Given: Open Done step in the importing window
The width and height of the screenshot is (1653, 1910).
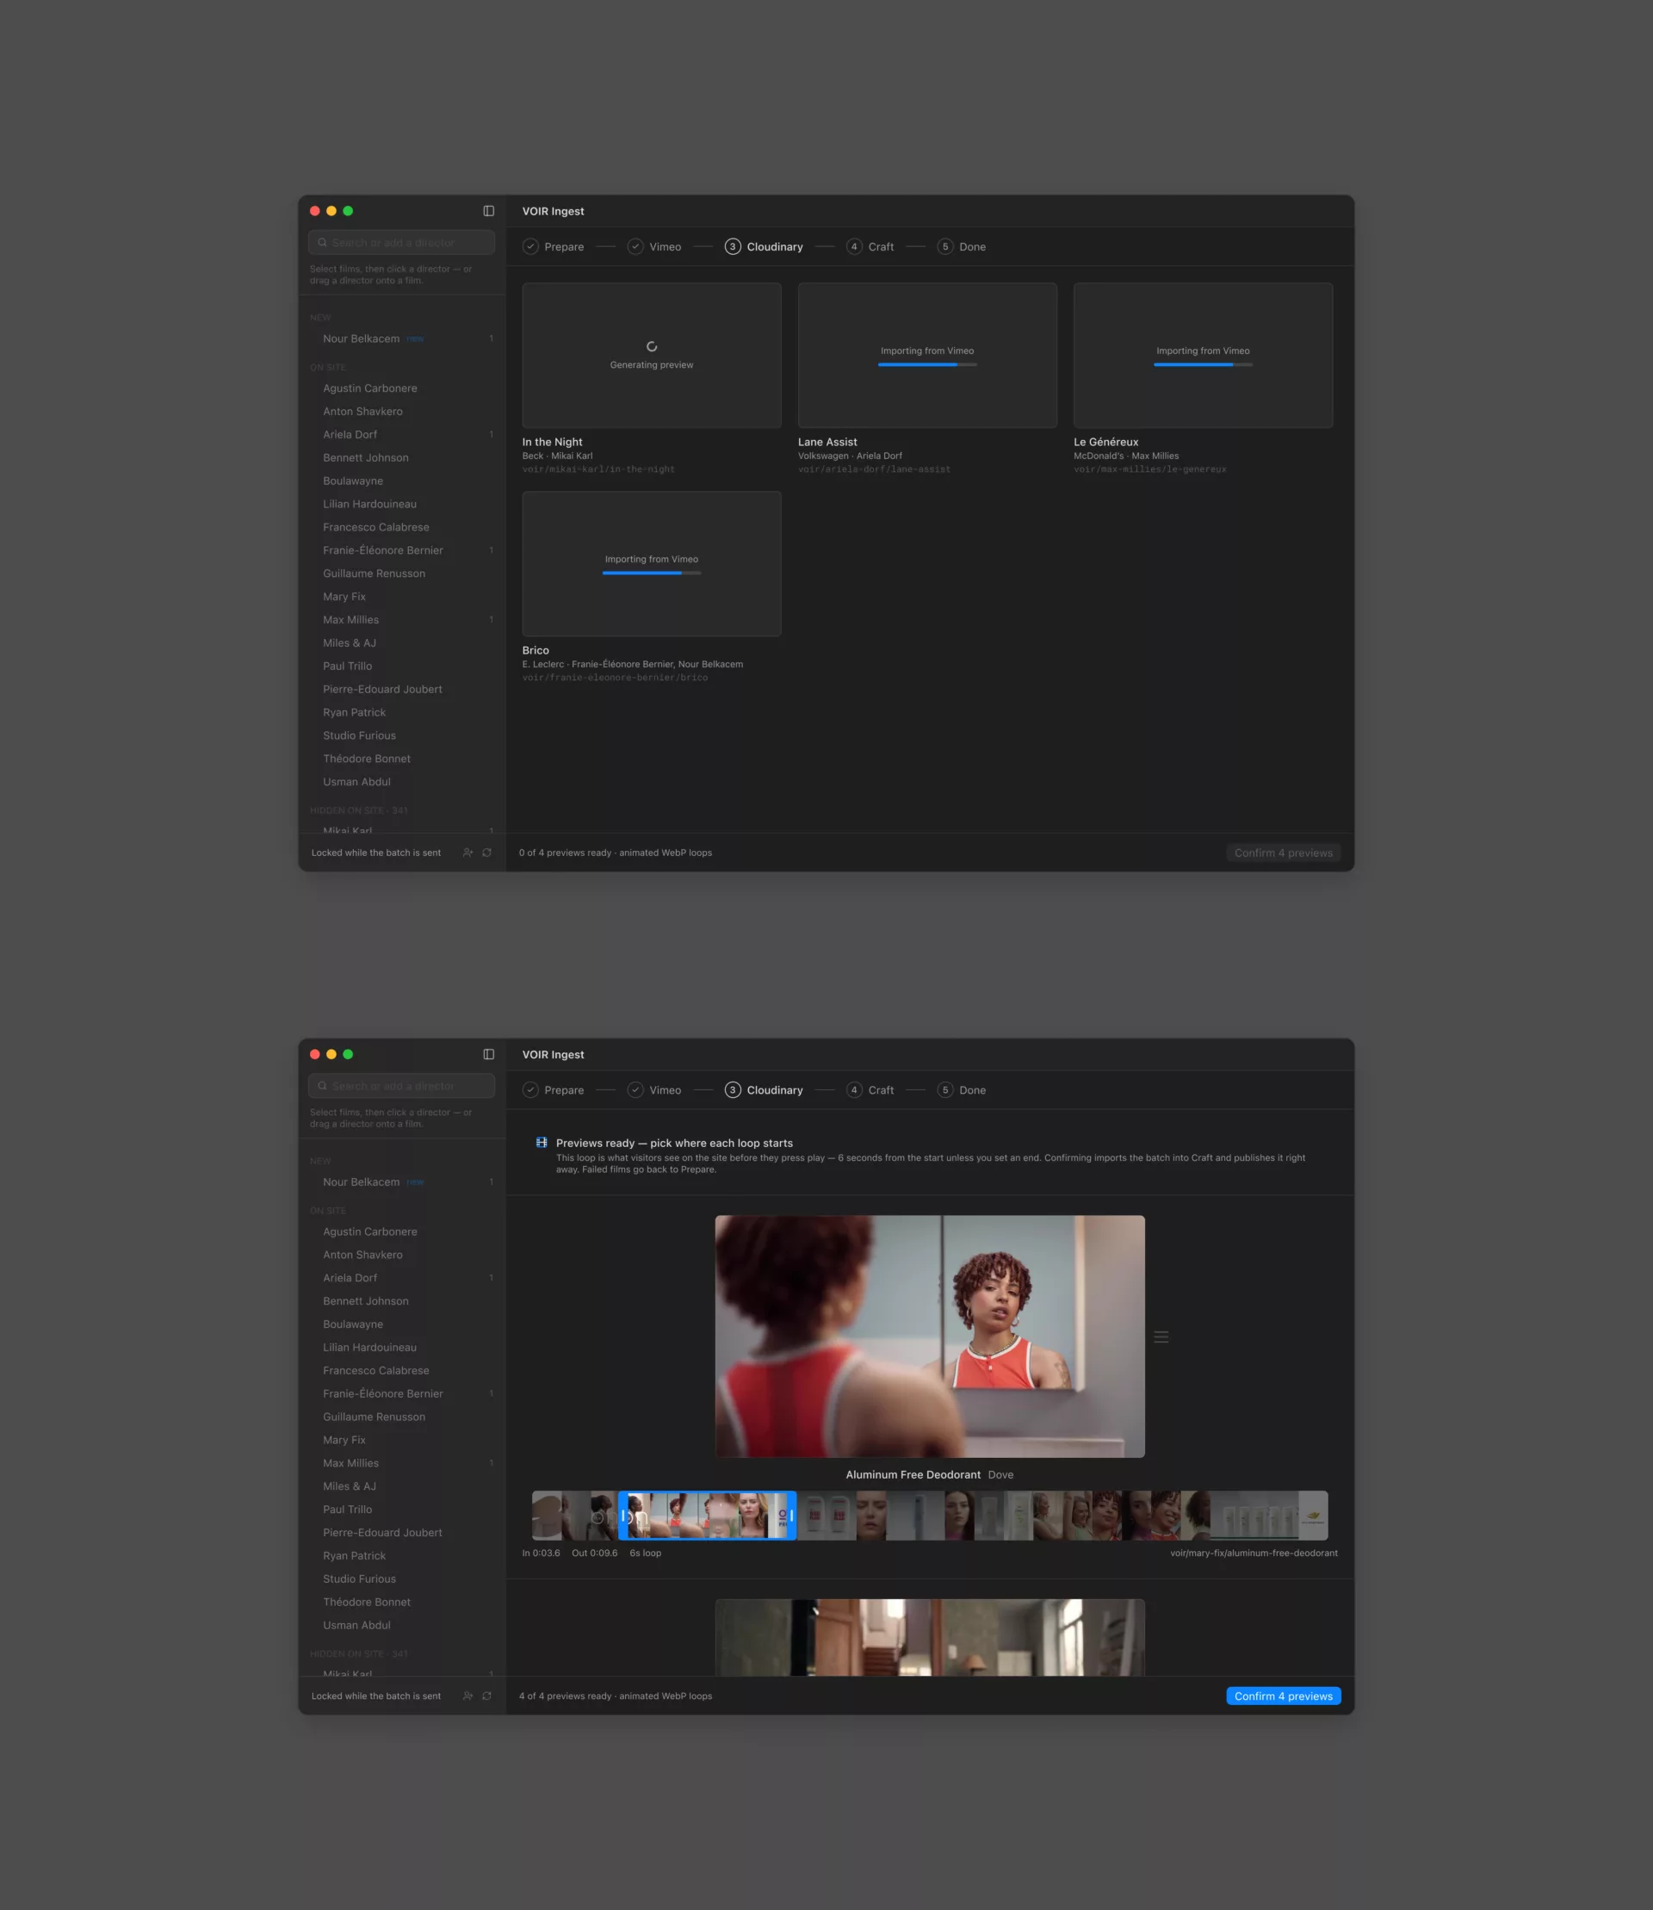Looking at the screenshot, I should tap(961, 246).
